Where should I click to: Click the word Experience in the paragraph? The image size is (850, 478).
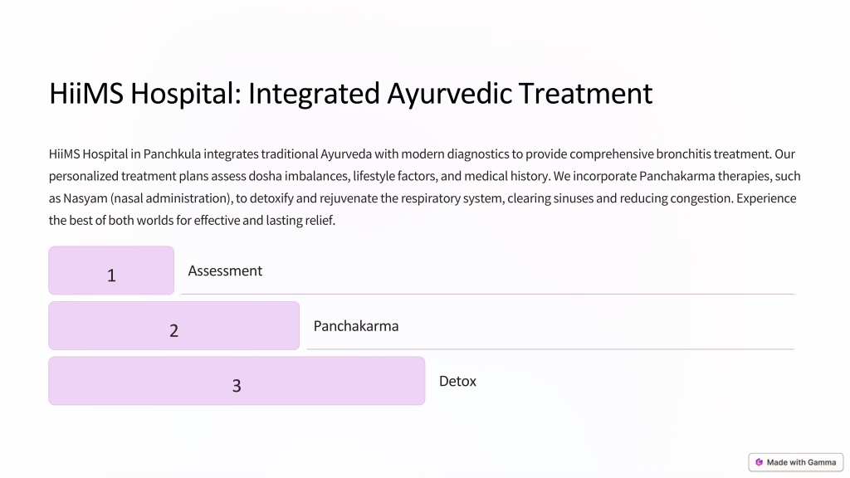(766, 198)
